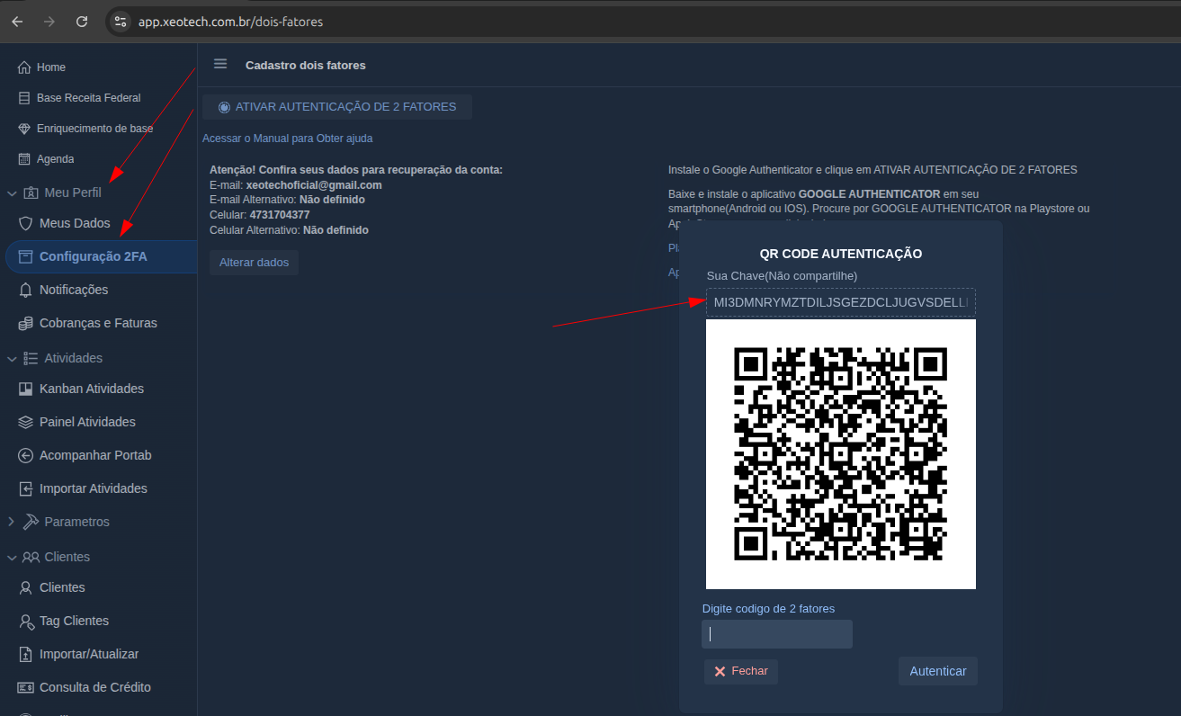Open the Acessar o Manual help link
The image size is (1181, 716).
[287, 139]
